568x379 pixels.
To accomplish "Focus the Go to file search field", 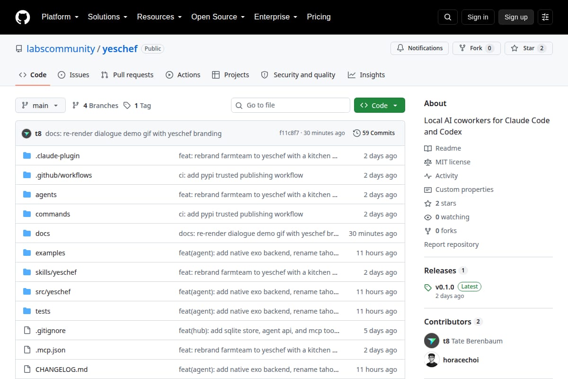I will [291, 105].
